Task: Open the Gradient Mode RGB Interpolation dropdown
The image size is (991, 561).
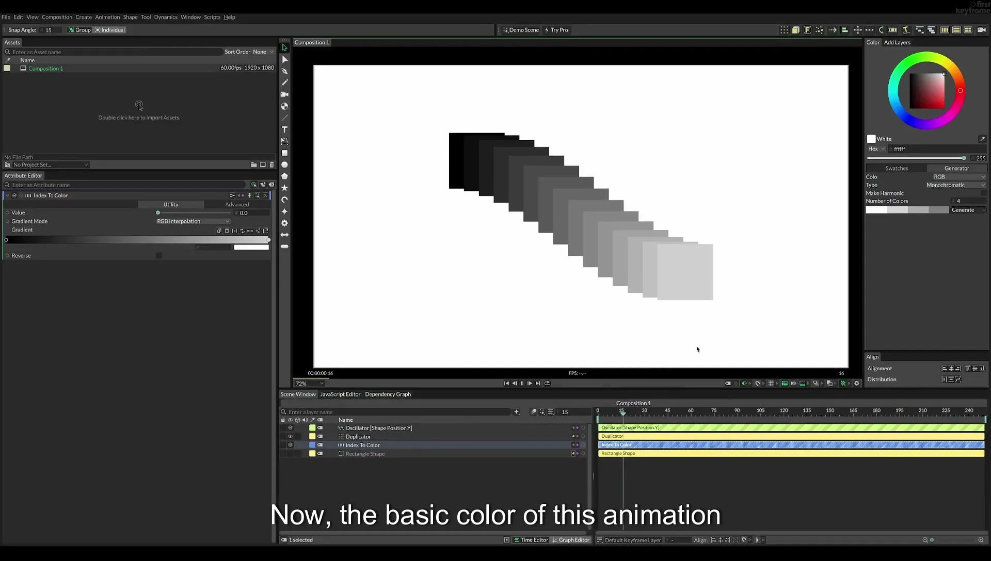Action: pyautogui.click(x=193, y=221)
